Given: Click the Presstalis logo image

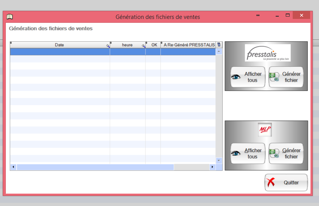Looking at the screenshot, I should pyautogui.click(x=268, y=53).
